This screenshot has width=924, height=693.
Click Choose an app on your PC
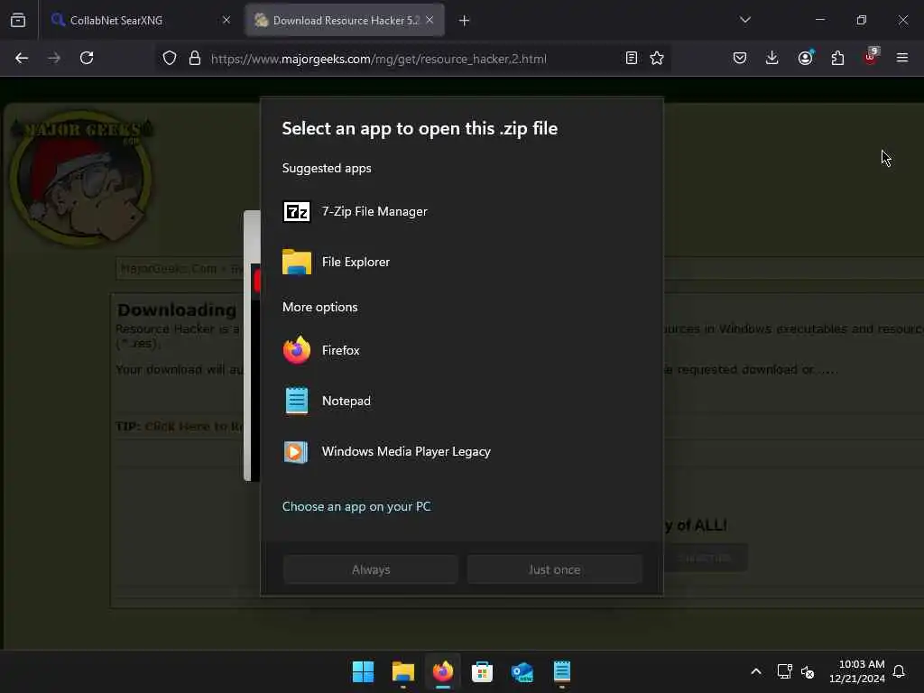[356, 506]
